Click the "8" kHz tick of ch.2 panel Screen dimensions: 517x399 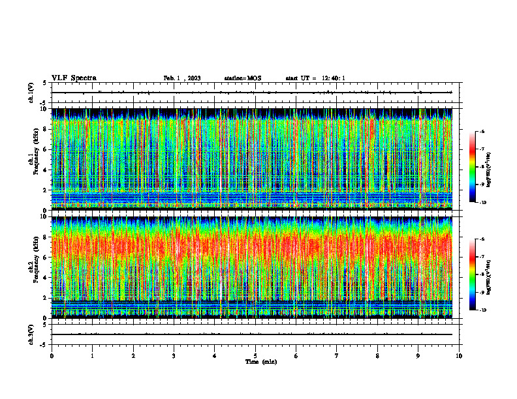coord(46,237)
